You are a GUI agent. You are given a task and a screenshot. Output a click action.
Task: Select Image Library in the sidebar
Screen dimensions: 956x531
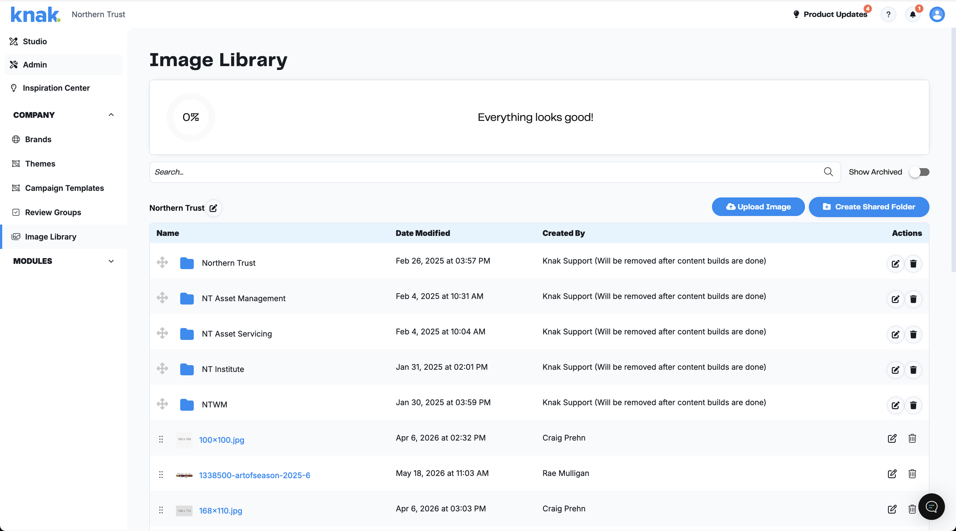click(63, 237)
